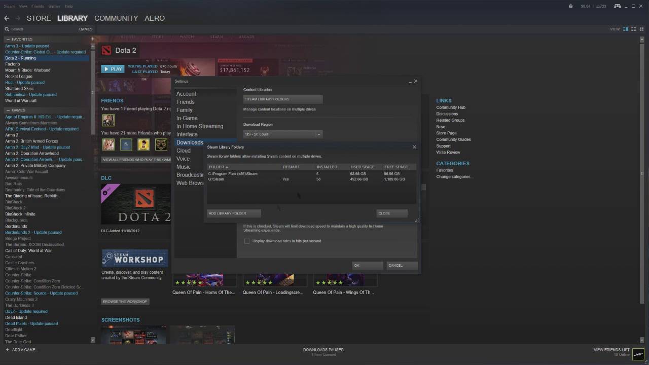
Task: Select In-Home Streaming settings category
Action: click(x=200, y=126)
